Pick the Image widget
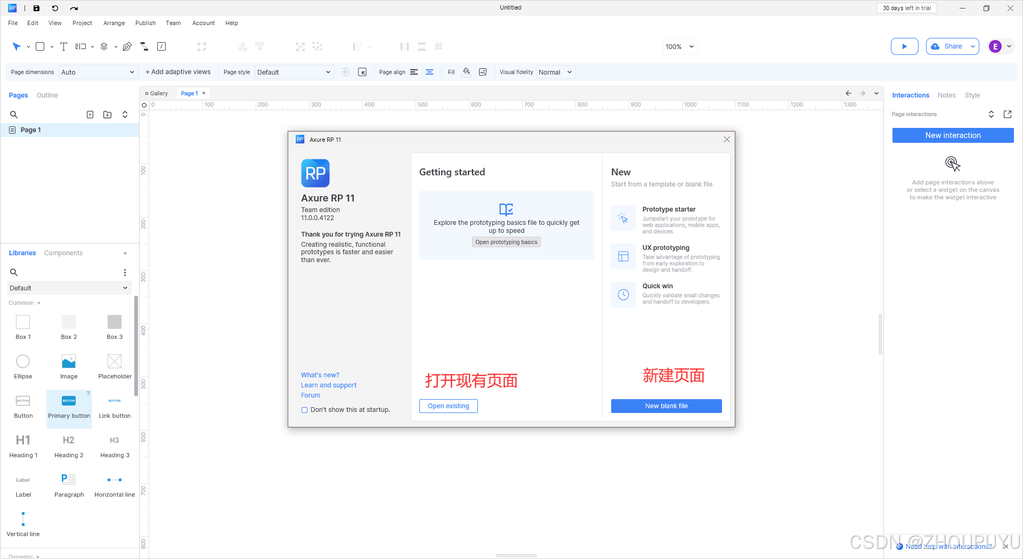 (x=69, y=367)
